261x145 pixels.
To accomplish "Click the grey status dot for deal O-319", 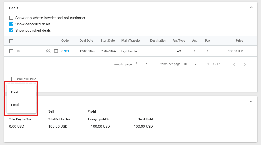I will coord(18,51).
